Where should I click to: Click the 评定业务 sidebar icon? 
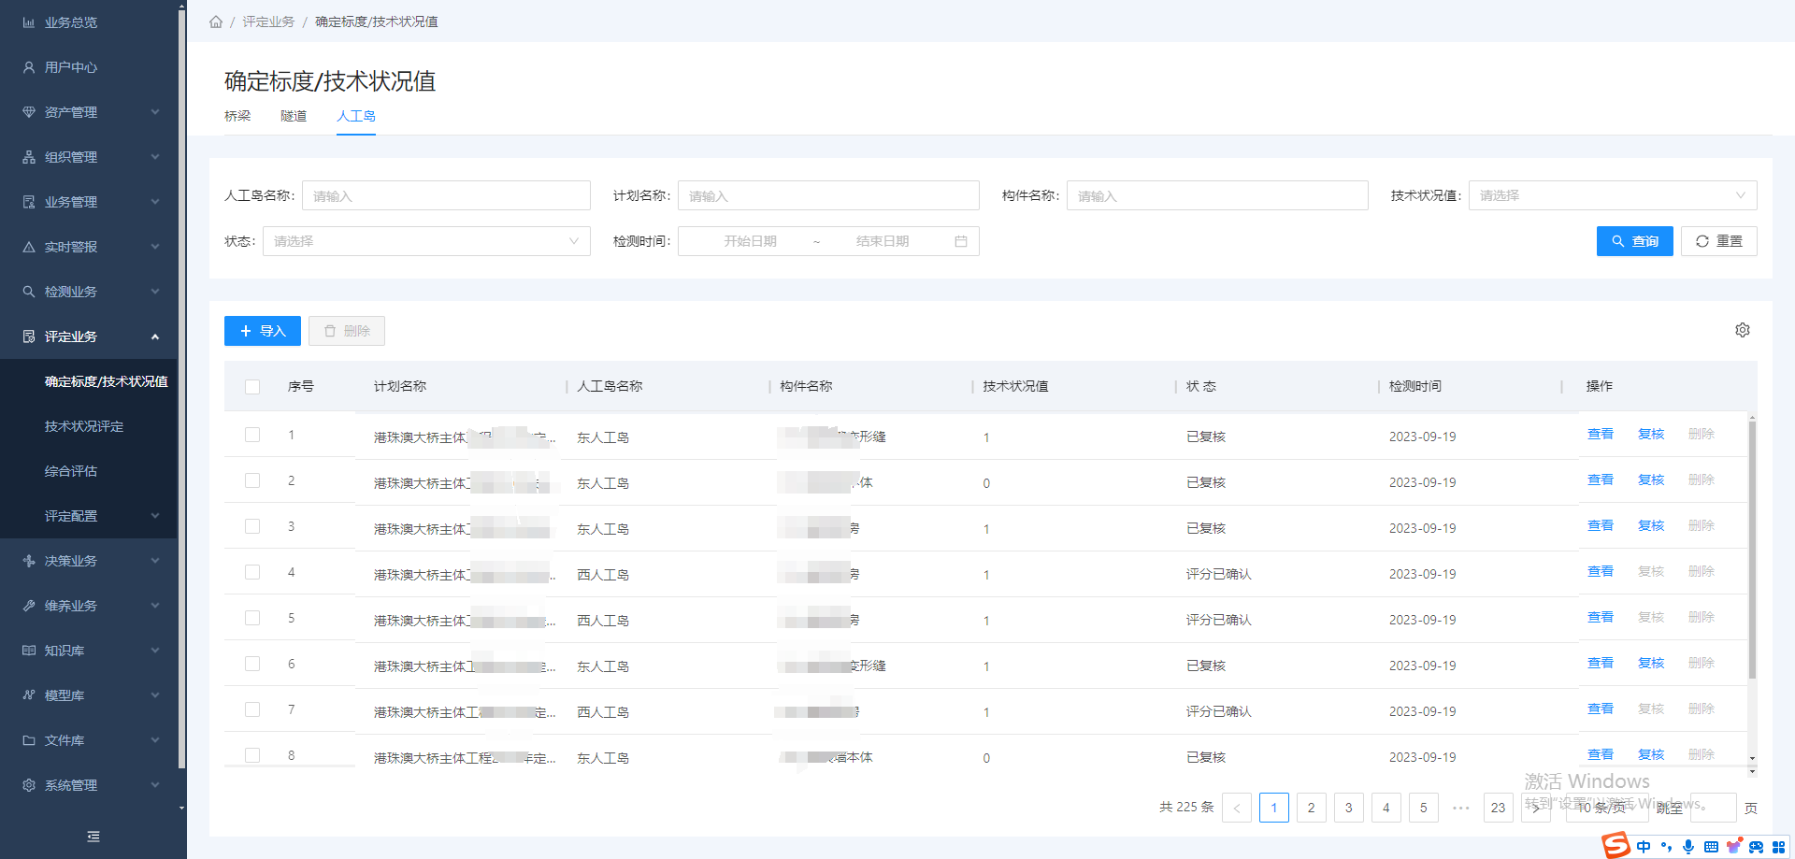coord(29,336)
